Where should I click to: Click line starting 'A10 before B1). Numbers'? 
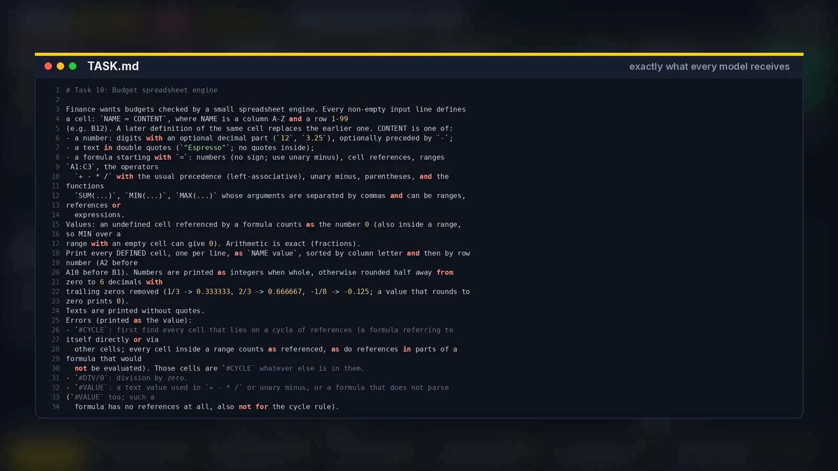(x=259, y=272)
